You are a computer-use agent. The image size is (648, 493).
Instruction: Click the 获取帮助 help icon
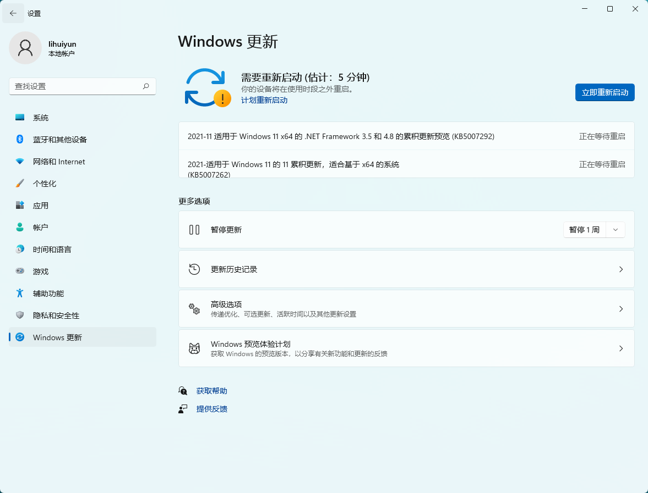(x=183, y=390)
